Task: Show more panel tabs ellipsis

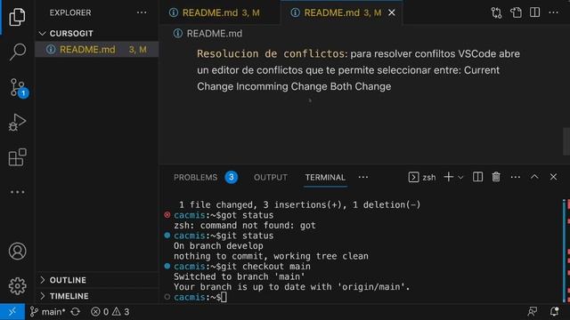Action: click(x=363, y=178)
